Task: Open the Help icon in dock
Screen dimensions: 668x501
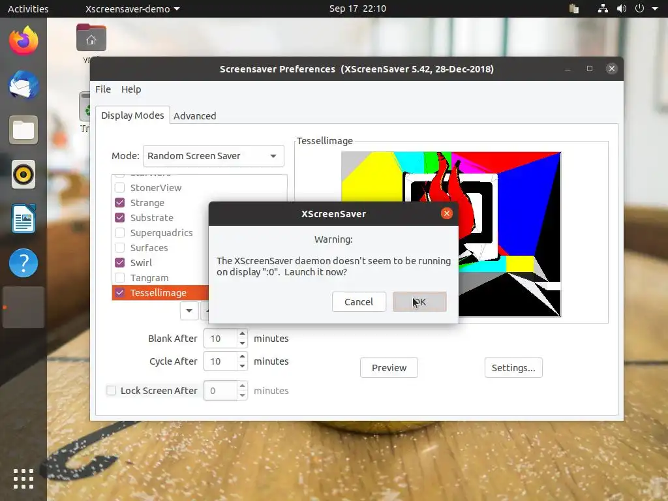Action: (x=23, y=263)
